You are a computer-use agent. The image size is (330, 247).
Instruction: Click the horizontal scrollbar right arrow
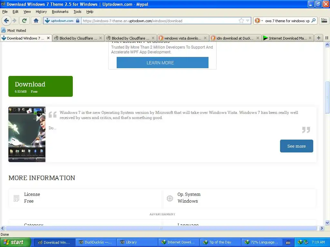322,228
